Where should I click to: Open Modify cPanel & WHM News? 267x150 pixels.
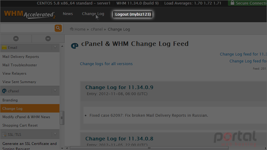26,117
